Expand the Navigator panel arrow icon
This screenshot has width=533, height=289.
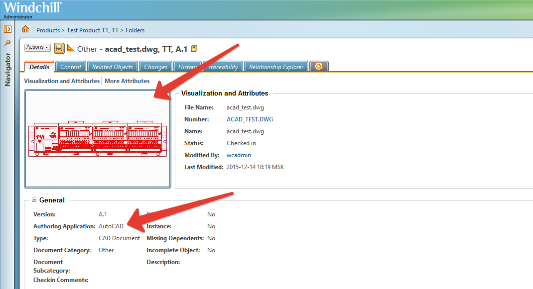click(x=8, y=29)
